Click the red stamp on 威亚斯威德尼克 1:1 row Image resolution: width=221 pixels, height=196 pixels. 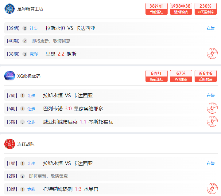(x=212, y=121)
